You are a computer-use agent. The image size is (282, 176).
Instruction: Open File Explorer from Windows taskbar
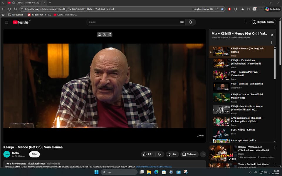point(149,172)
